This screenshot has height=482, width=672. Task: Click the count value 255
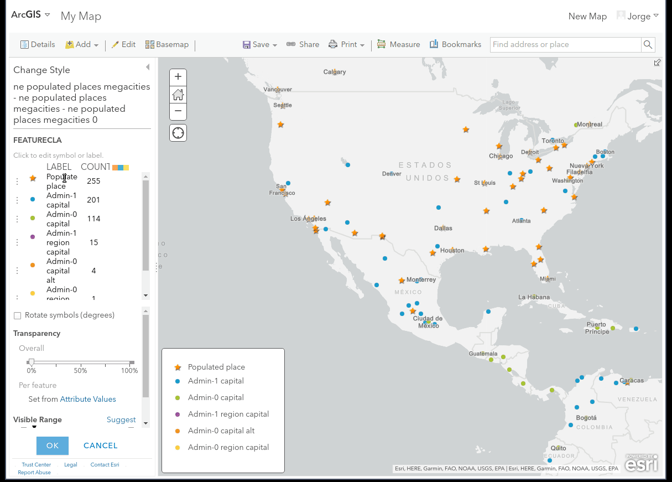click(93, 181)
